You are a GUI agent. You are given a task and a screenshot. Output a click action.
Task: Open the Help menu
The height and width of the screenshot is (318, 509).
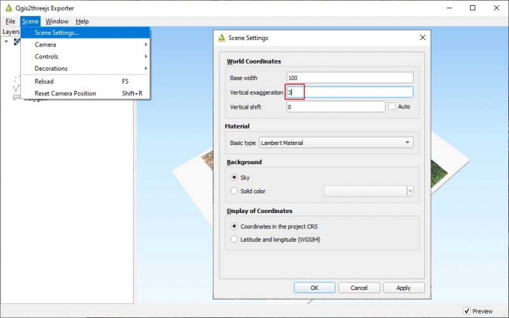(x=82, y=22)
